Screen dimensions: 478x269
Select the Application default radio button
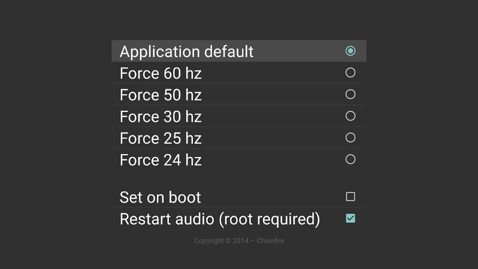(x=350, y=51)
